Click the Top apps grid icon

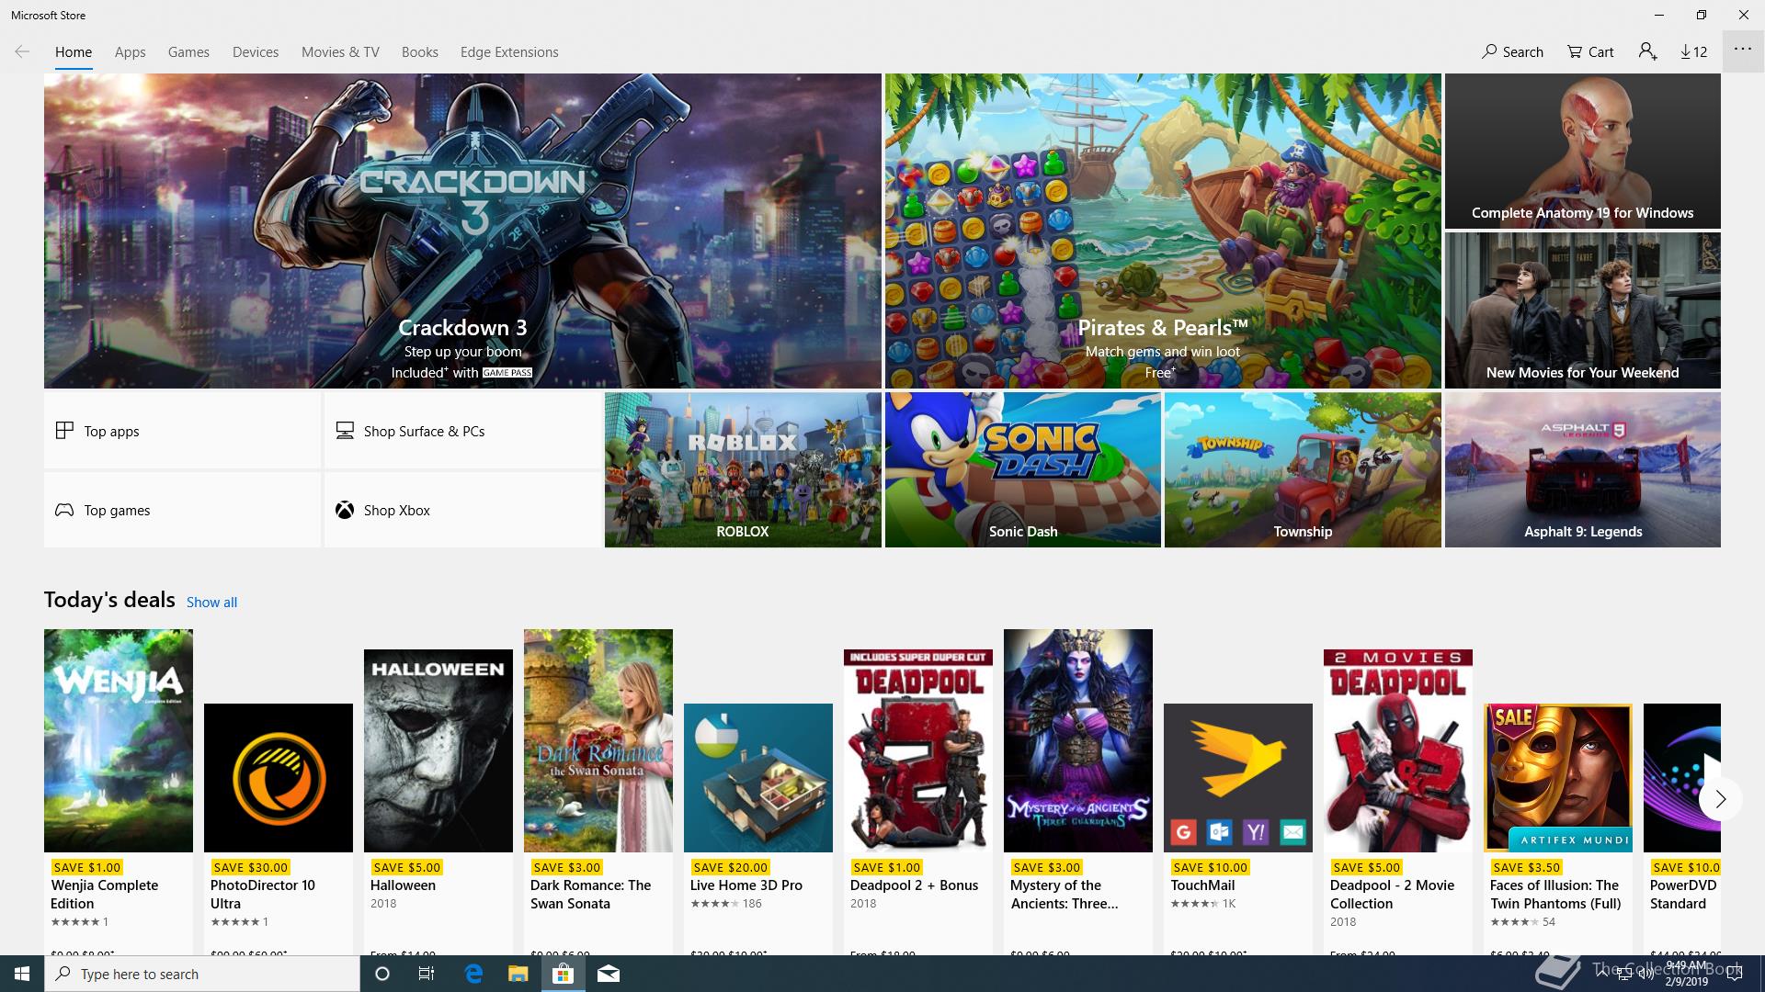[64, 430]
